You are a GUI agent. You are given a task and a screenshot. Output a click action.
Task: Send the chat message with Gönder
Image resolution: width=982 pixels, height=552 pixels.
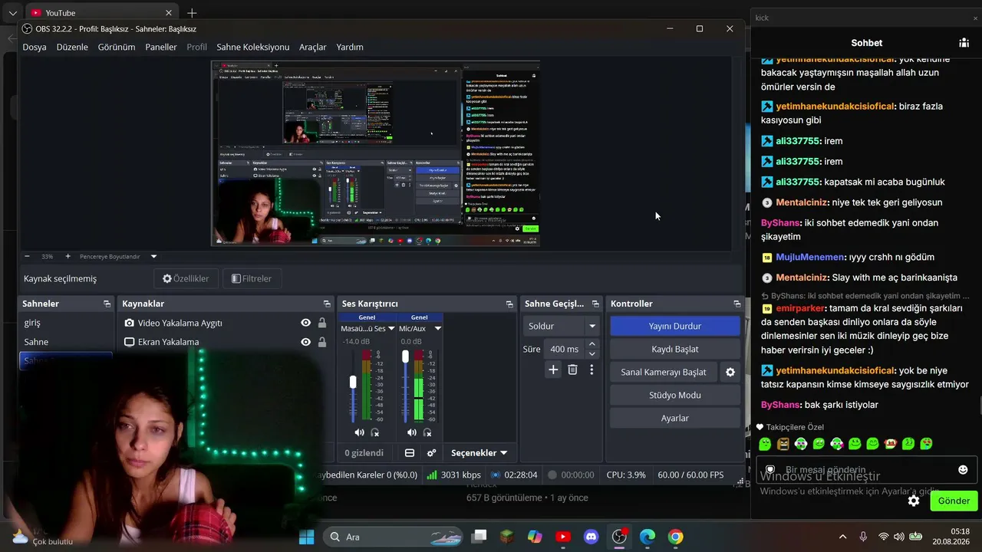click(954, 501)
